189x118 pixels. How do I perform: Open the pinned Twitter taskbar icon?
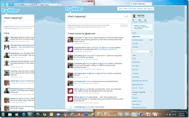[134, 114]
